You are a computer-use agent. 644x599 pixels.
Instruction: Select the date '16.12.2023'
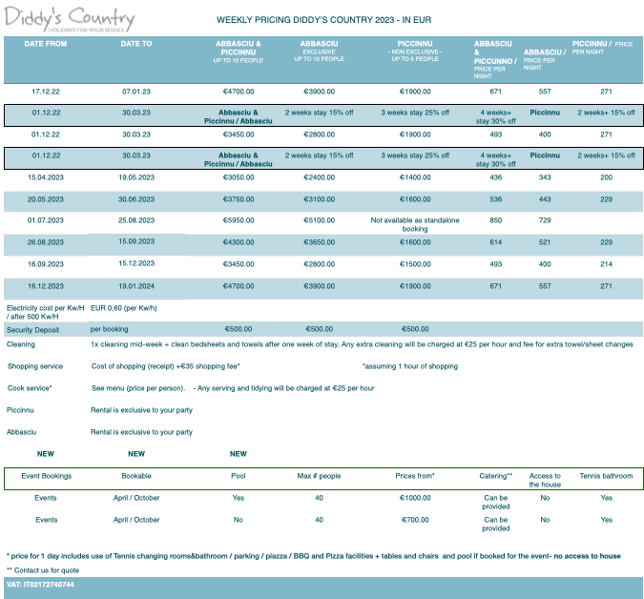pyautogui.click(x=46, y=286)
